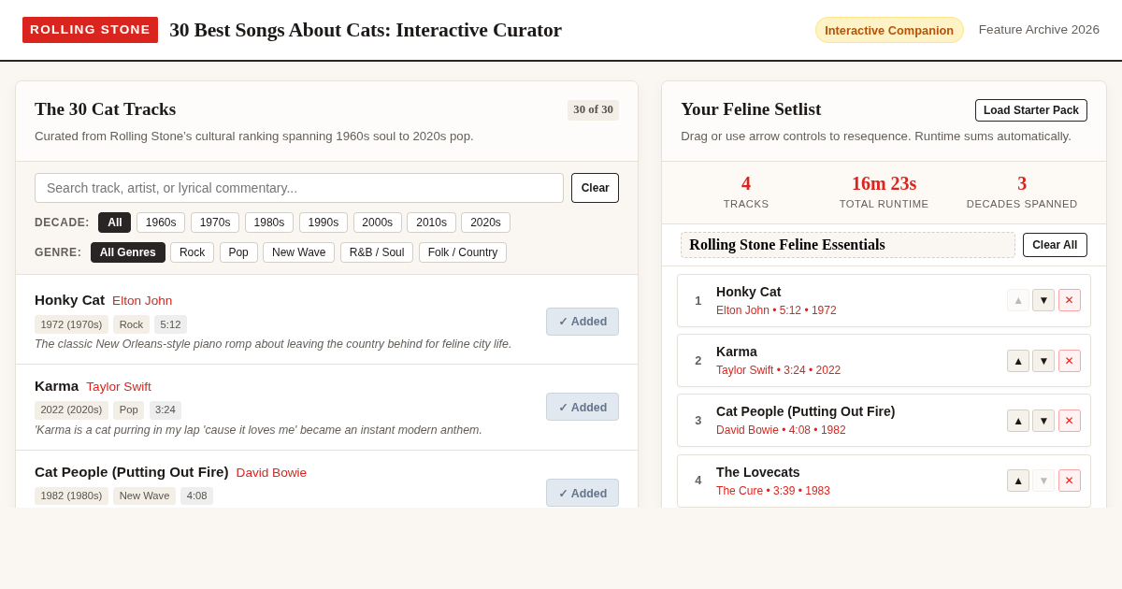Click the decades spanned number 3
The height and width of the screenshot is (589, 1122).
[x=1022, y=184]
